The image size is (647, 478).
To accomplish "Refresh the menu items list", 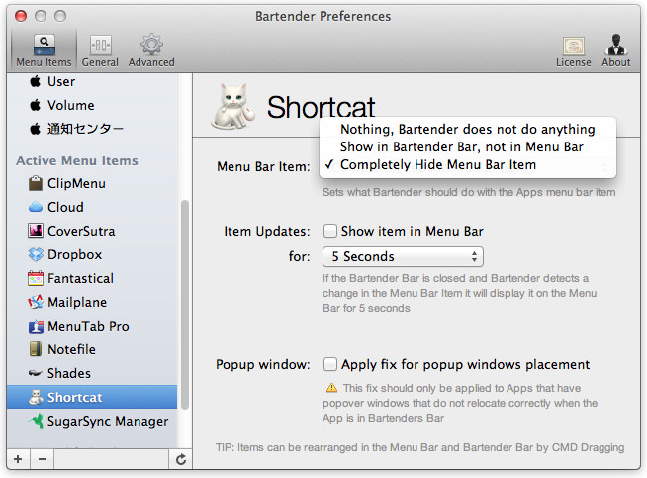I will [181, 459].
